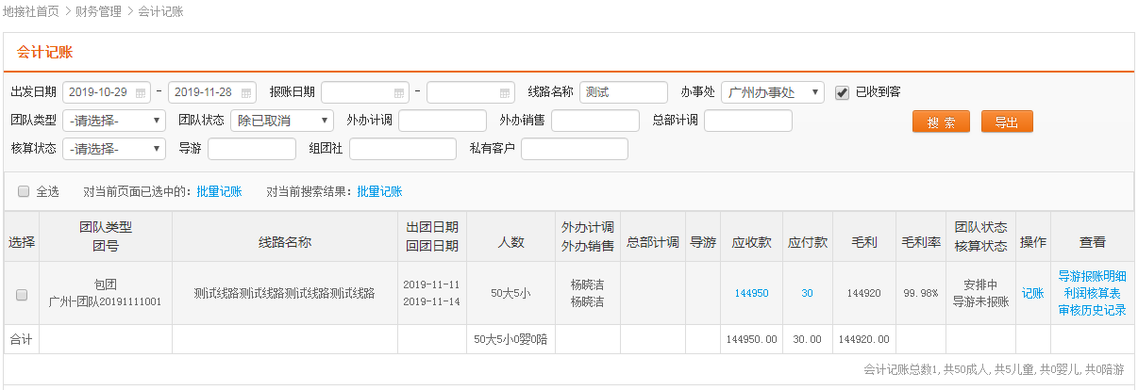Viewport: 1138px width, 390px height.
Task: Click 批量记账 for current page selection
Action: coord(219,191)
